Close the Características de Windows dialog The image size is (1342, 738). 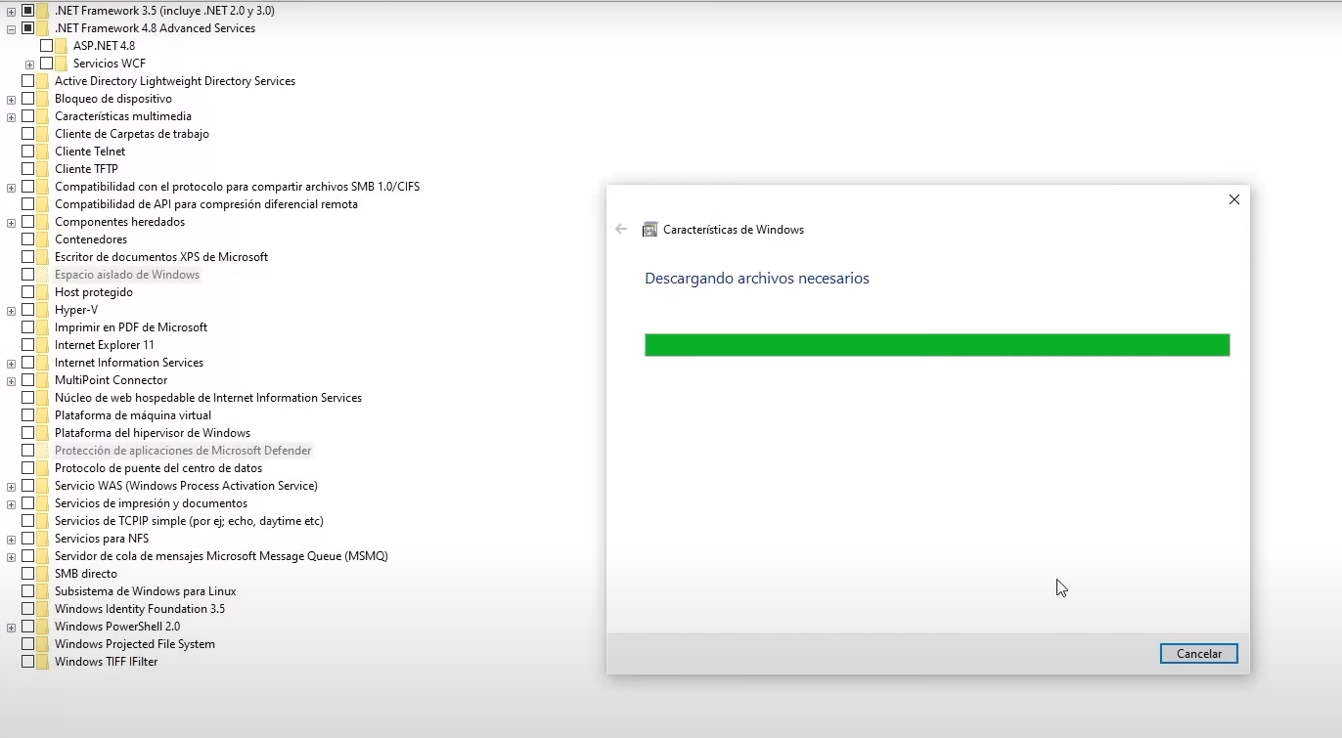pyautogui.click(x=1233, y=199)
